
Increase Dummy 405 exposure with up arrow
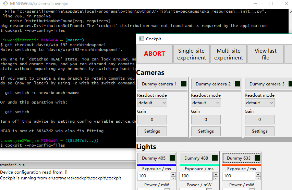click(x=173, y=174)
